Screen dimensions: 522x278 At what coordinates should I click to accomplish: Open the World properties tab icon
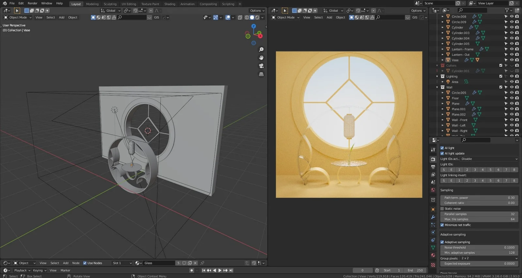(433, 190)
